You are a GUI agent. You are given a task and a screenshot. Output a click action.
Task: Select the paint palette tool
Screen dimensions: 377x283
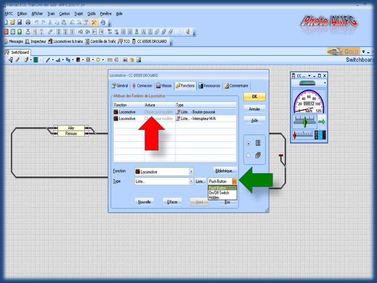132,60
